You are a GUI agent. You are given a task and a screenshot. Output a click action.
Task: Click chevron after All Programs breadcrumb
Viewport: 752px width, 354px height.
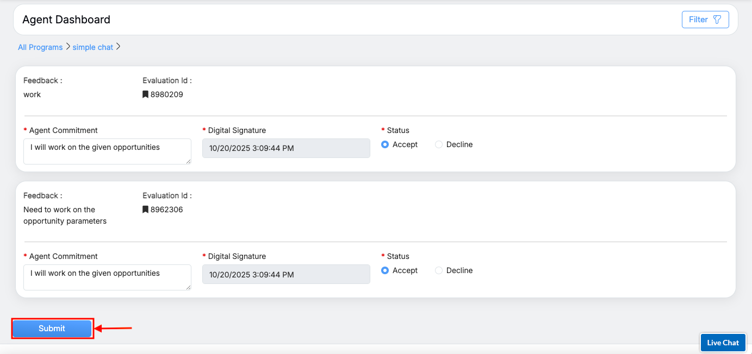click(67, 47)
